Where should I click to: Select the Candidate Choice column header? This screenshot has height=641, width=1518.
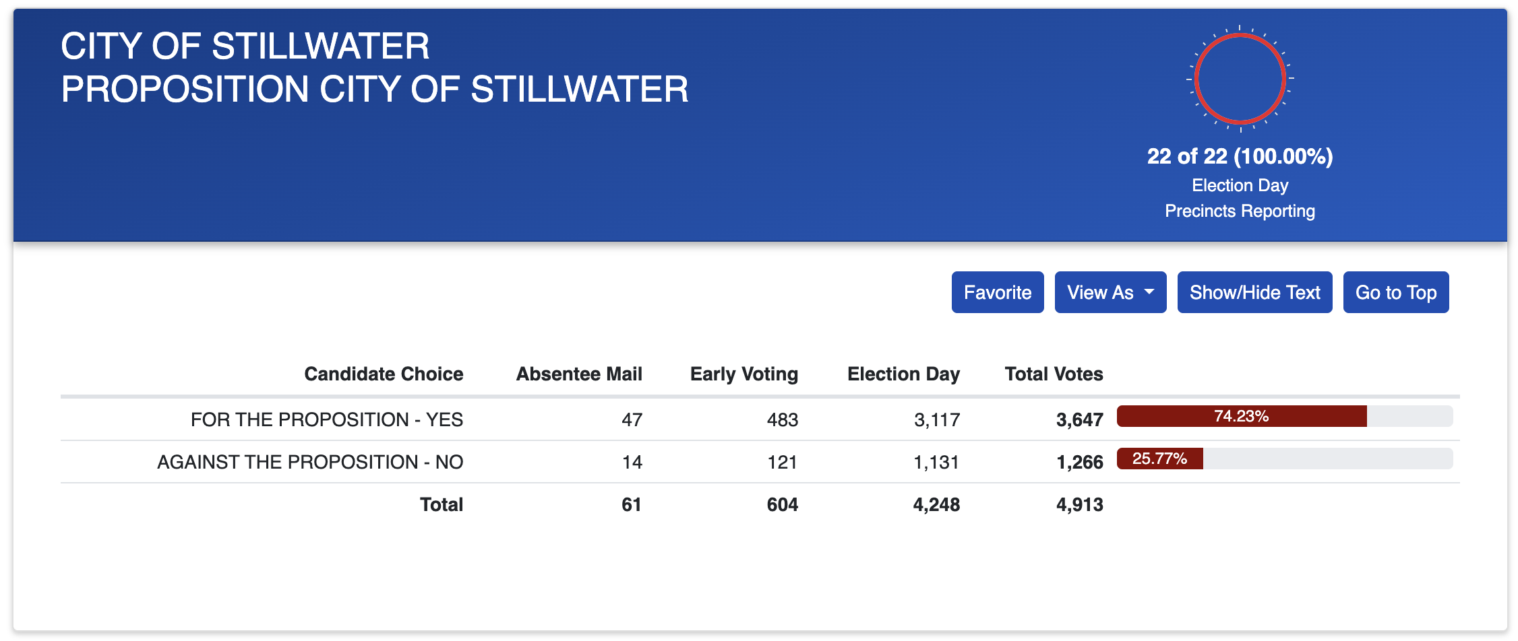point(383,374)
